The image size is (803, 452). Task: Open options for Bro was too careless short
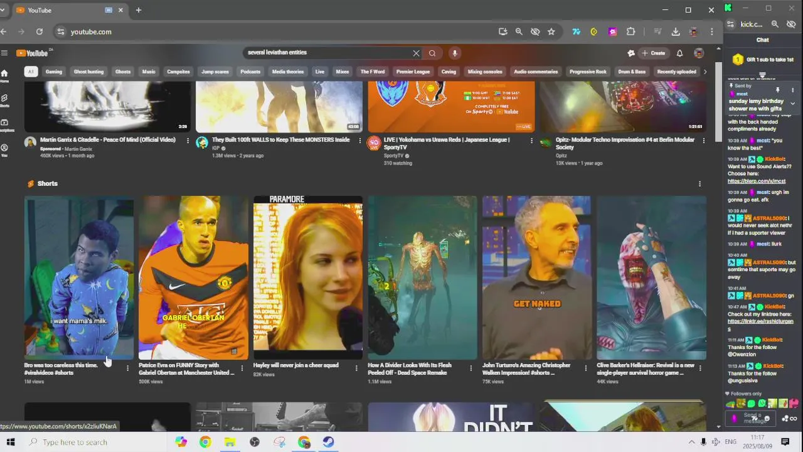127,369
